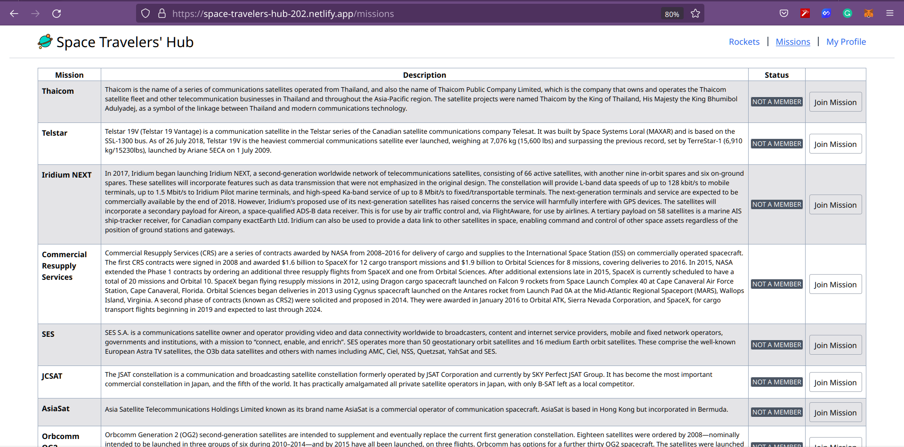
Task: Click the Telstar 19V description paragraph
Action: coord(424,141)
